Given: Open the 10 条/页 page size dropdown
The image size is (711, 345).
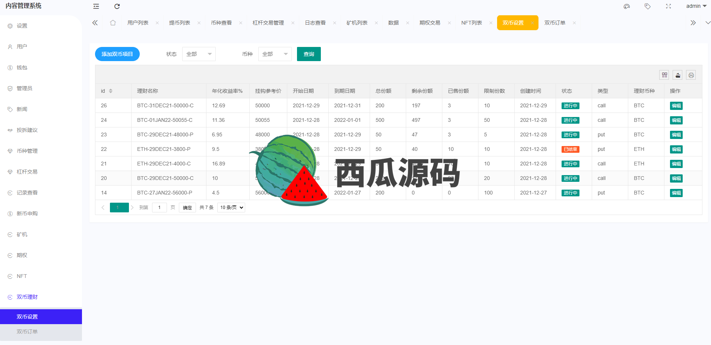Looking at the screenshot, I should [x=231, y=208].
